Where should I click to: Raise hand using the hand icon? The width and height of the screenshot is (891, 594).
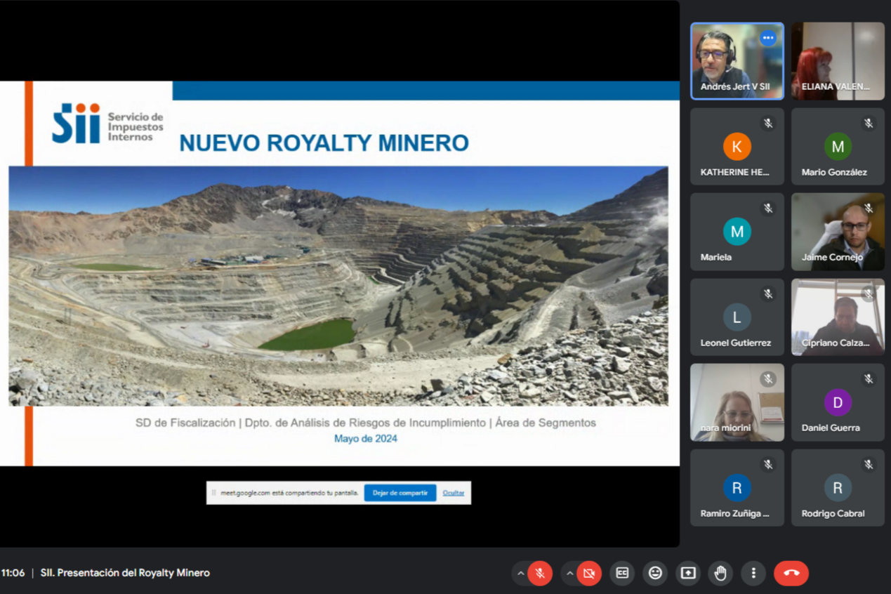click(720, 573)
